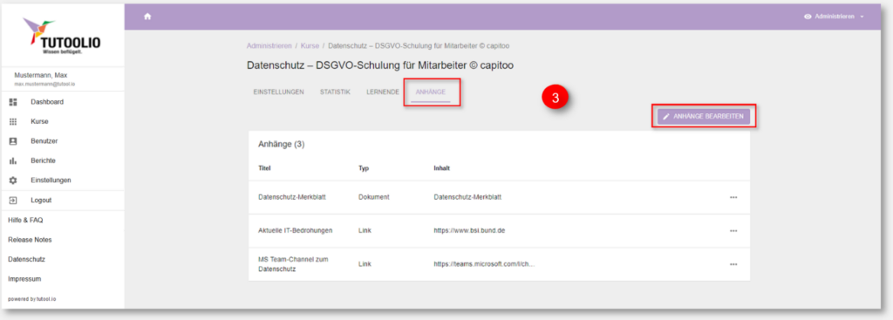The image size is (893, 320).
Task: Click the Anhänge (3) heading
Action: tap(282, 145)
